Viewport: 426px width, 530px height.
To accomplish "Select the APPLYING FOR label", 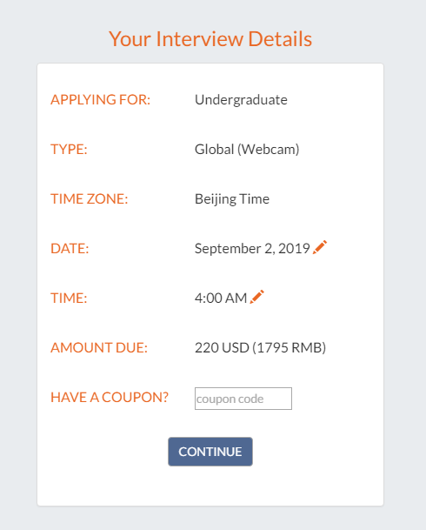I will (100, 100).
